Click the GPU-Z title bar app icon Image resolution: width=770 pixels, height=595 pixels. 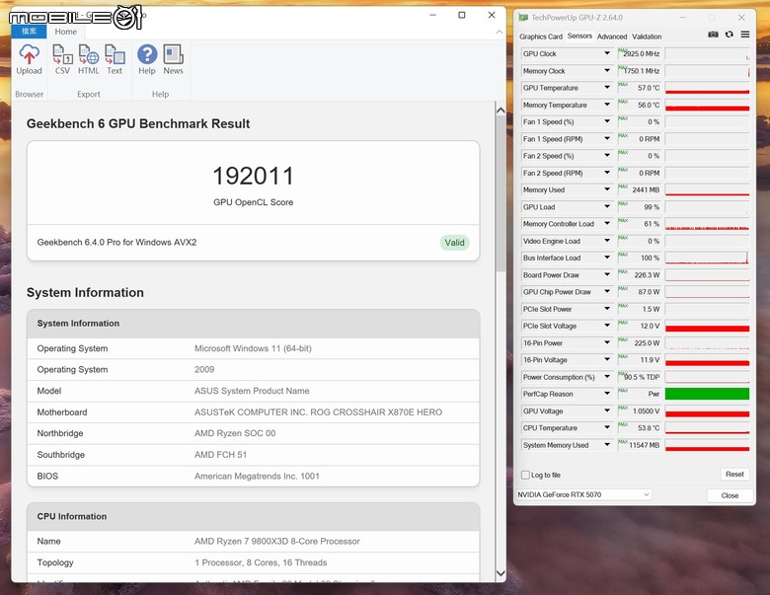coord(523,18)
